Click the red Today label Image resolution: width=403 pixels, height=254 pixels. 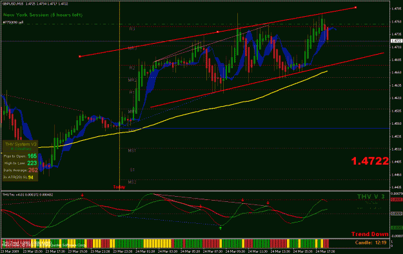click(x=119, y=187)
